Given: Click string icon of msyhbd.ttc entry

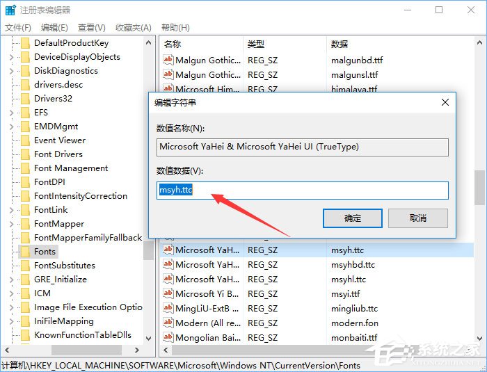Looking at the screenshot, I should [168, 264].
